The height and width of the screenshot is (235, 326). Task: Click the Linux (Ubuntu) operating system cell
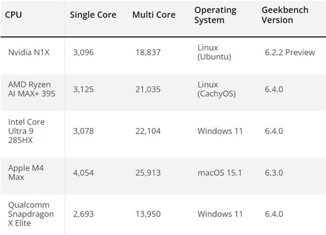click(x=215, y=53)
